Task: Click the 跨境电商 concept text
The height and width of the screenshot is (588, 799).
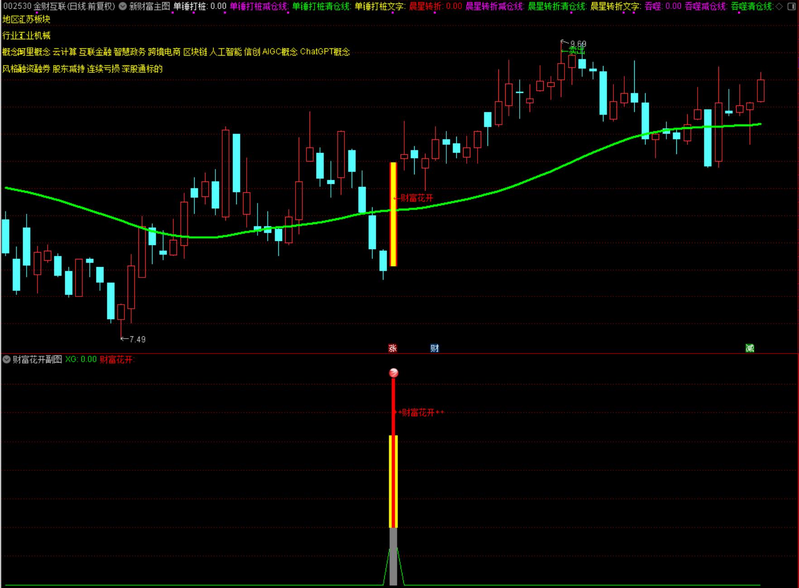Action: pyautogui.click(x=164, y=52)
